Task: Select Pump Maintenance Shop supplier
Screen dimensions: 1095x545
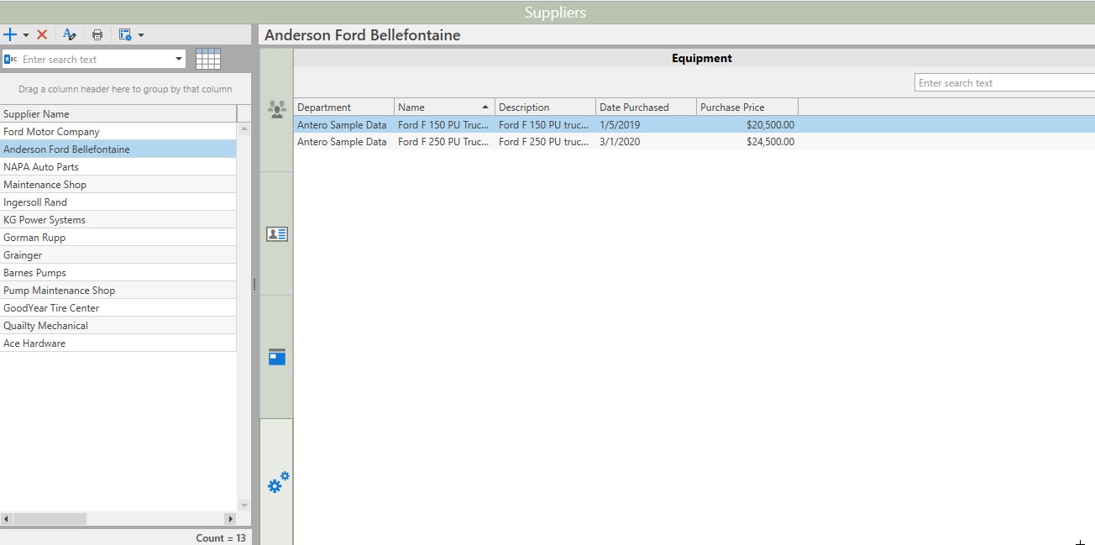Action: coord(118,290)
